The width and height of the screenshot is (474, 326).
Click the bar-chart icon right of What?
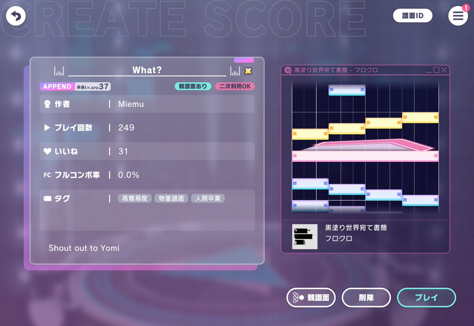(235, 71)
